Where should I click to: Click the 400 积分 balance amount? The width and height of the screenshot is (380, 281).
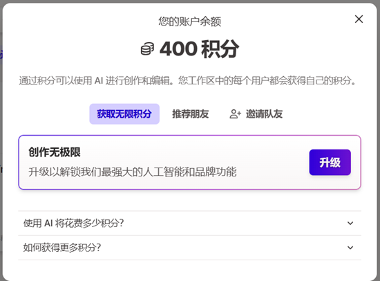[199, 49]
